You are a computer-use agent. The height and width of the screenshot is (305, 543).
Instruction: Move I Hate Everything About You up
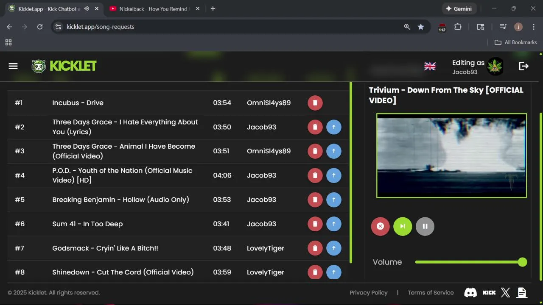334,127
